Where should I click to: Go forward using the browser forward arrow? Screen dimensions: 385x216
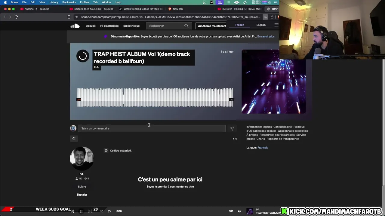[10, 17]
